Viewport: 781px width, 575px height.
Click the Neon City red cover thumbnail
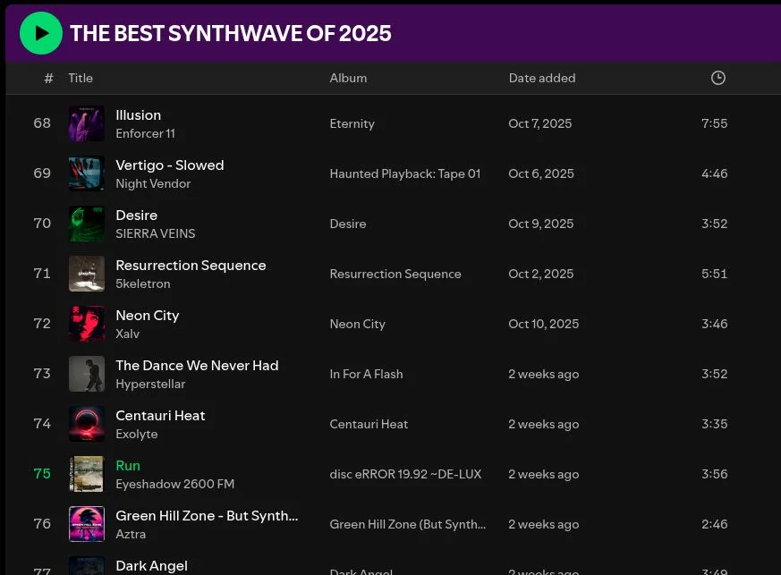(x=87, y=324)
